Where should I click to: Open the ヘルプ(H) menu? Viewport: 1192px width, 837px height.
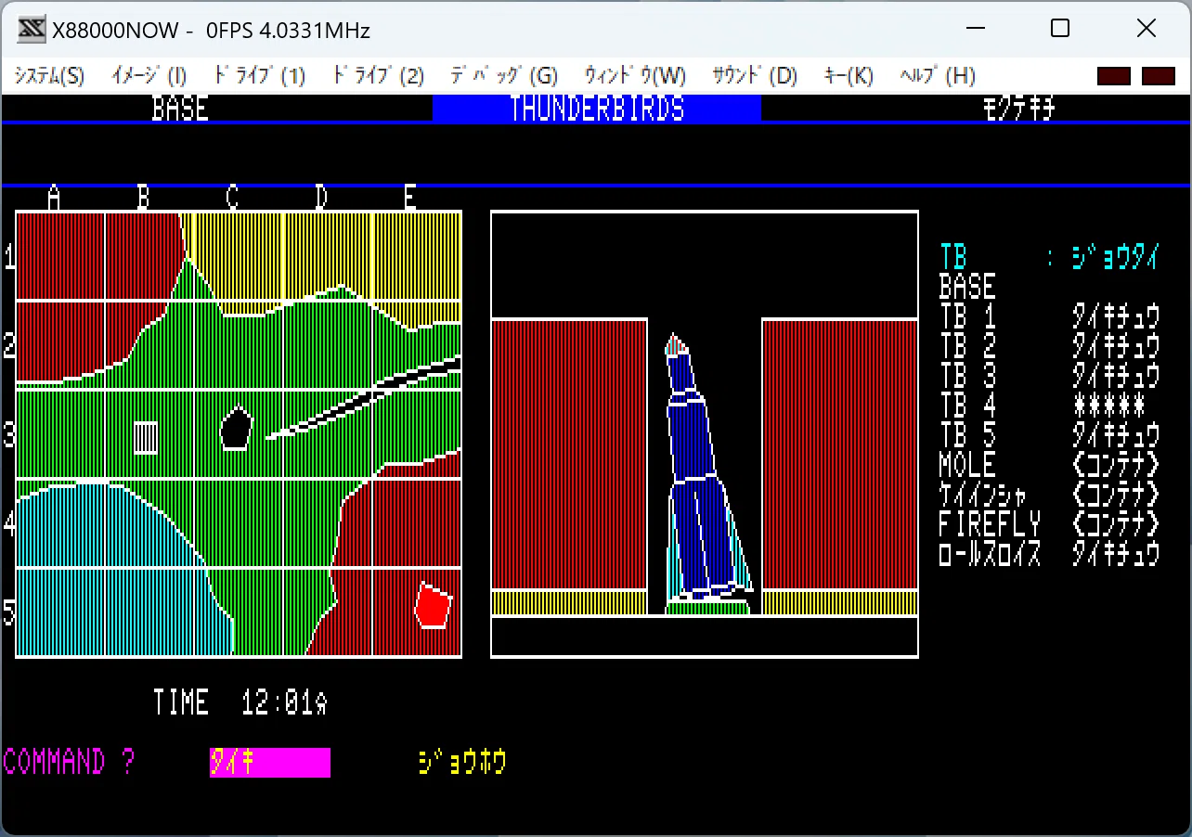[938, 76]
